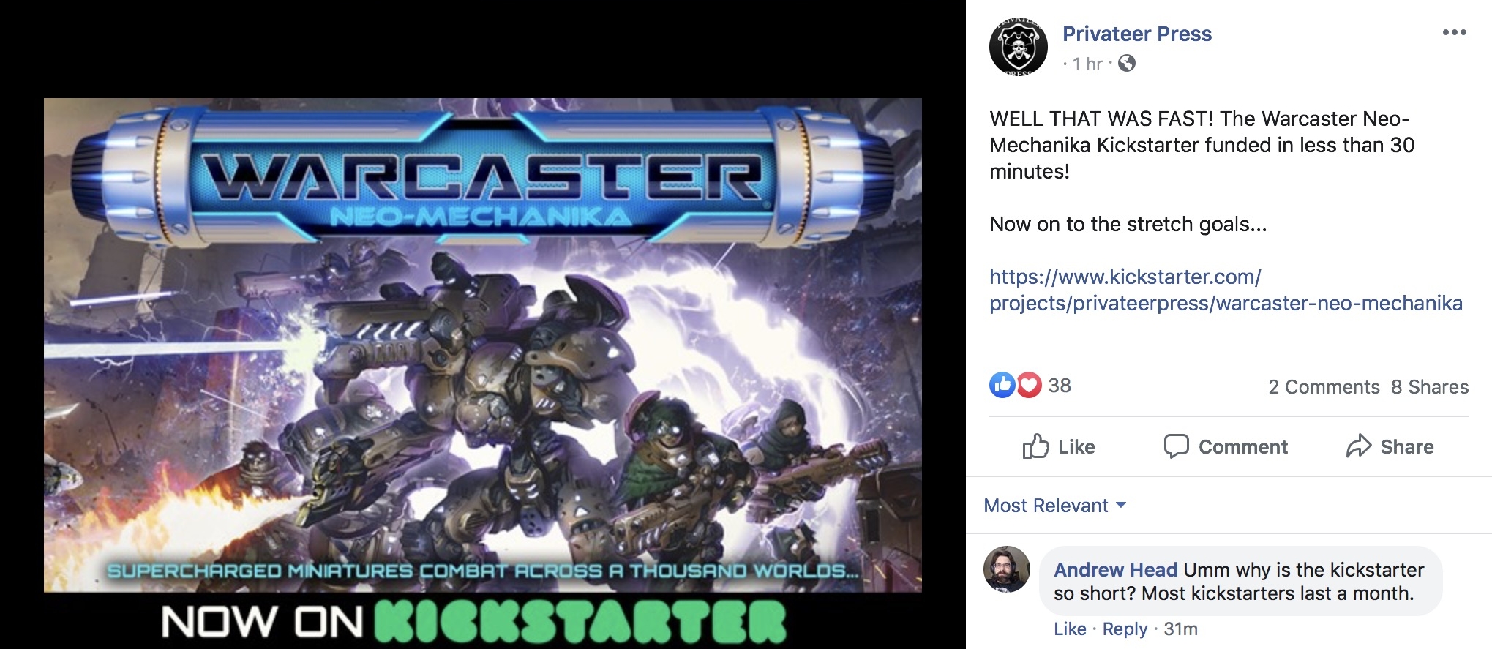Click the arrow Share icon

tap(1358, 446)
